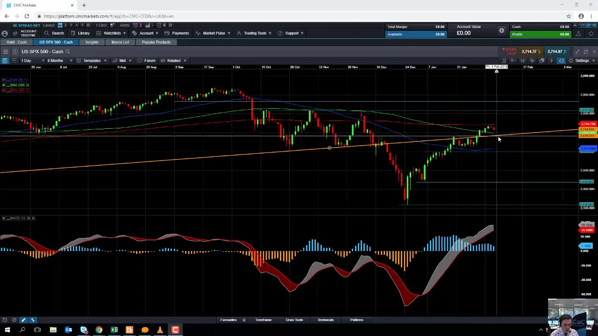
Task: Switch to the Gold - Cash tab
Action: point(16,42)
